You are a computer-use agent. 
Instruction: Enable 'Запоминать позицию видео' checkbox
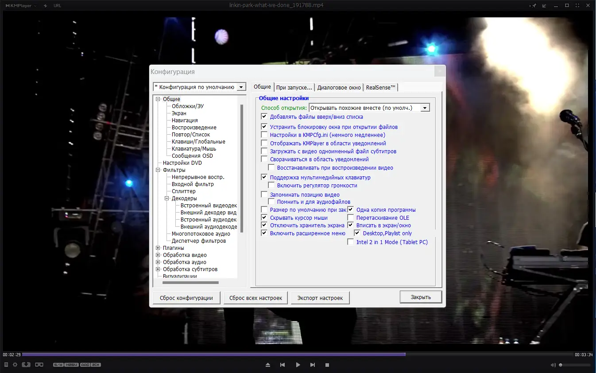pos(264,194)
